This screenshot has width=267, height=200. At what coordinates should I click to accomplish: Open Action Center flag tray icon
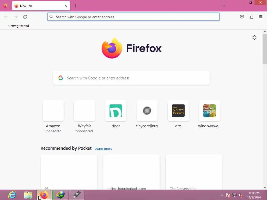(x=228, y=195)
